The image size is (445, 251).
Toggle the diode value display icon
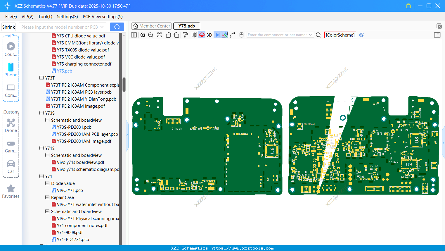pos(217,35)
